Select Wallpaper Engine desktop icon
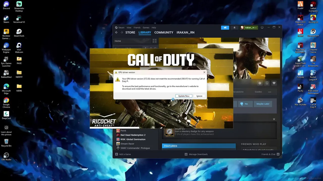The image size is (323, 181). point(6,48)
